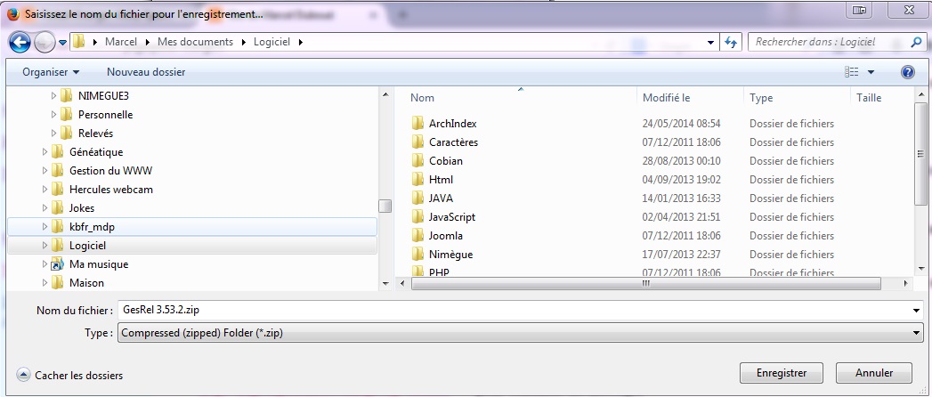932x397 pixels.
Task: Open the Type file format combo box
Action: click(x=521, y=333)
